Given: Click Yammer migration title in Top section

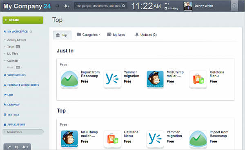Looking at the screenshot, I should (174, 134).
